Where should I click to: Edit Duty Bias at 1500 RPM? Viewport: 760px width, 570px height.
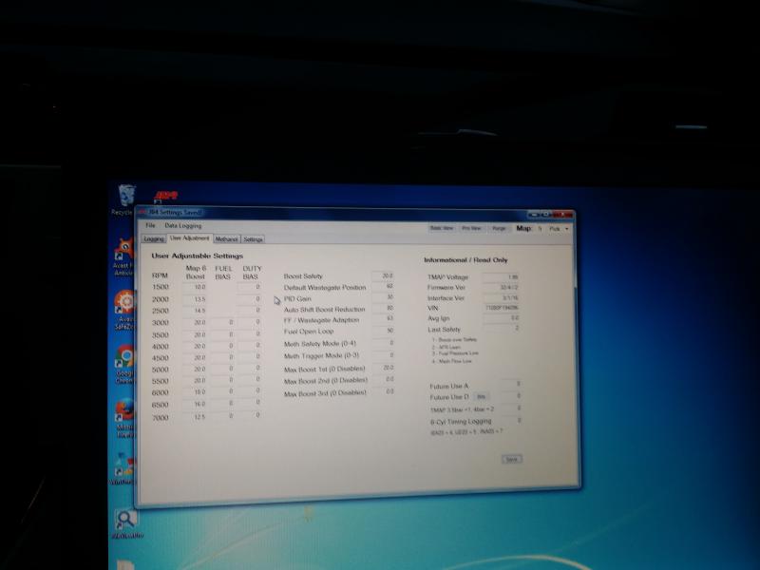tap(251, 287)
